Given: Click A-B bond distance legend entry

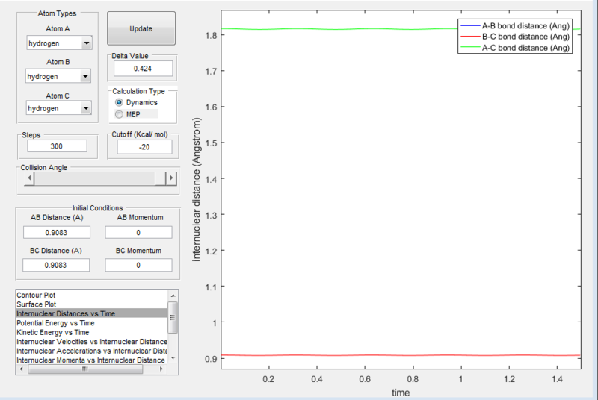Looking at the screenshot, I should (515, 26).
